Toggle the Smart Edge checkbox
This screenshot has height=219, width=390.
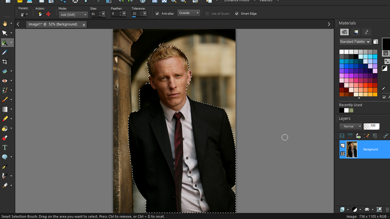pos(236,14)
